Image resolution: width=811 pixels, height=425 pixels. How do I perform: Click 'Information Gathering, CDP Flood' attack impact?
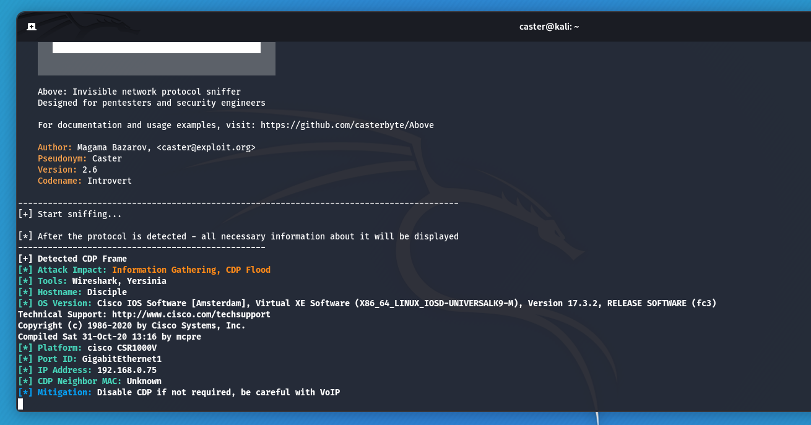click(191, 270)
